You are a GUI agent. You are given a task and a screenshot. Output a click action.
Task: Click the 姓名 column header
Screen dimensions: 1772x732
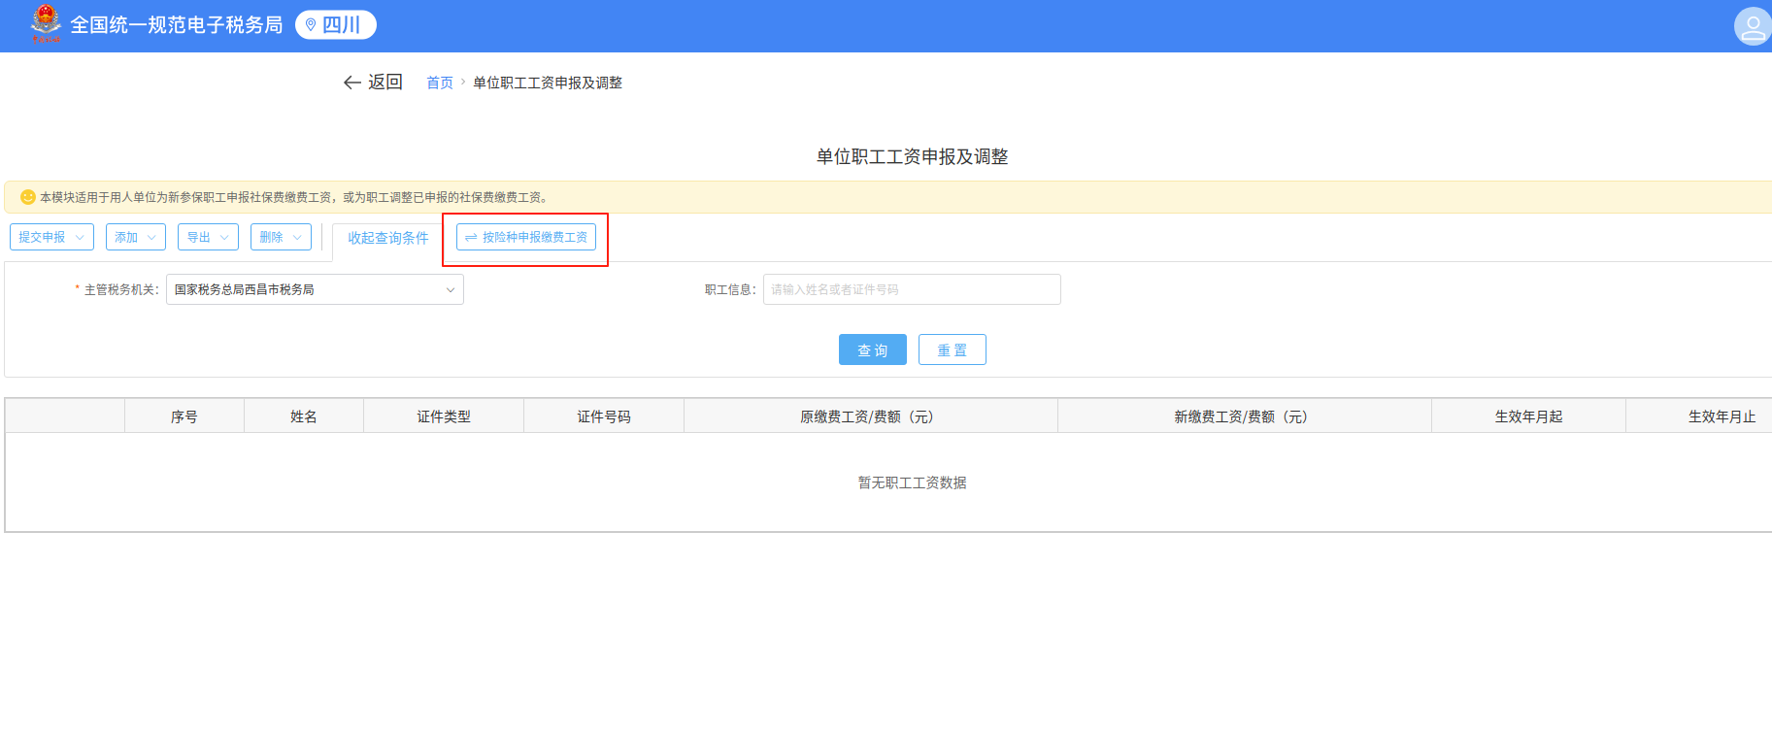click(x=304, y=416)
